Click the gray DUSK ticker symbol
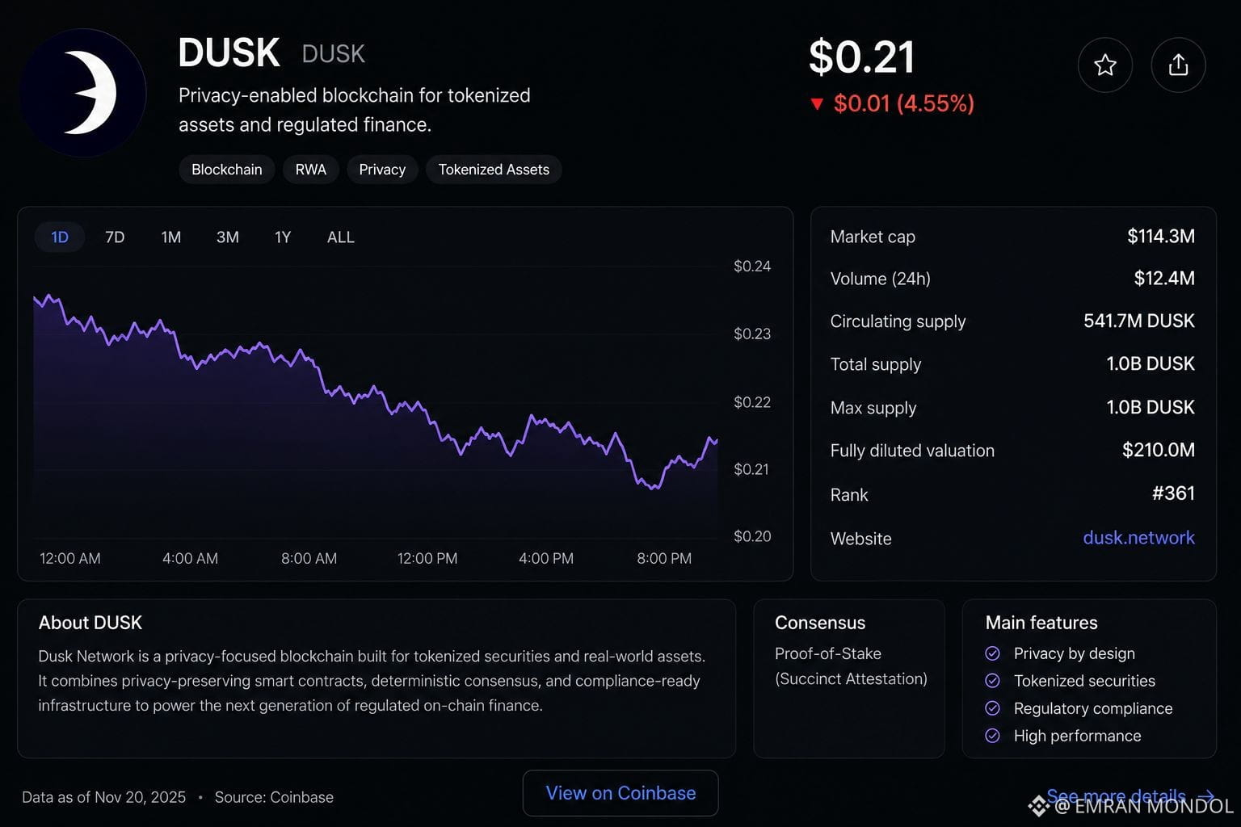The width and height of the screenshot is (1241, 827). pyautogui.click(x=333, y=54)
